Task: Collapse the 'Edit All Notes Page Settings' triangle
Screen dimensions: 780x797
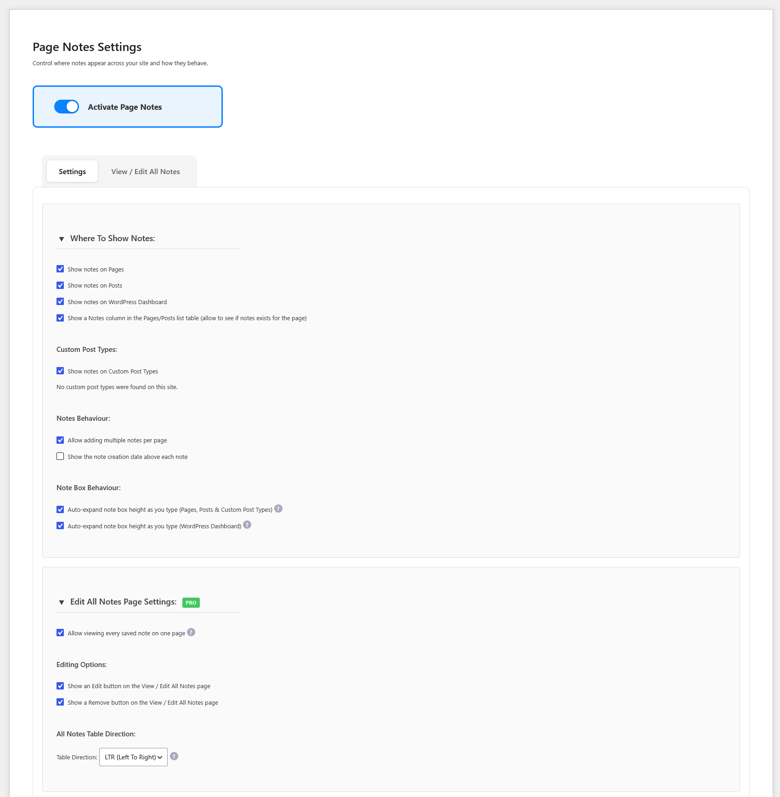Action: point(62,602)
